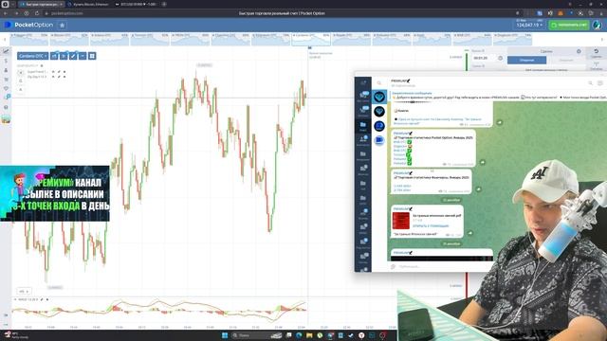This screenshot has height=341, width=607.
Task: Show more assets with right arrow in strip
Action: 602,40
